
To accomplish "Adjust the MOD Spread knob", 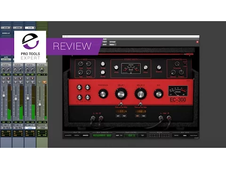I will (89, 72).
